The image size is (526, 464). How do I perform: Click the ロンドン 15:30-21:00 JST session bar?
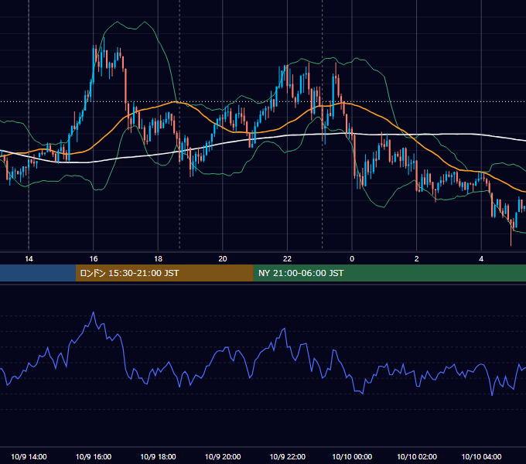(x=164, y=273)
